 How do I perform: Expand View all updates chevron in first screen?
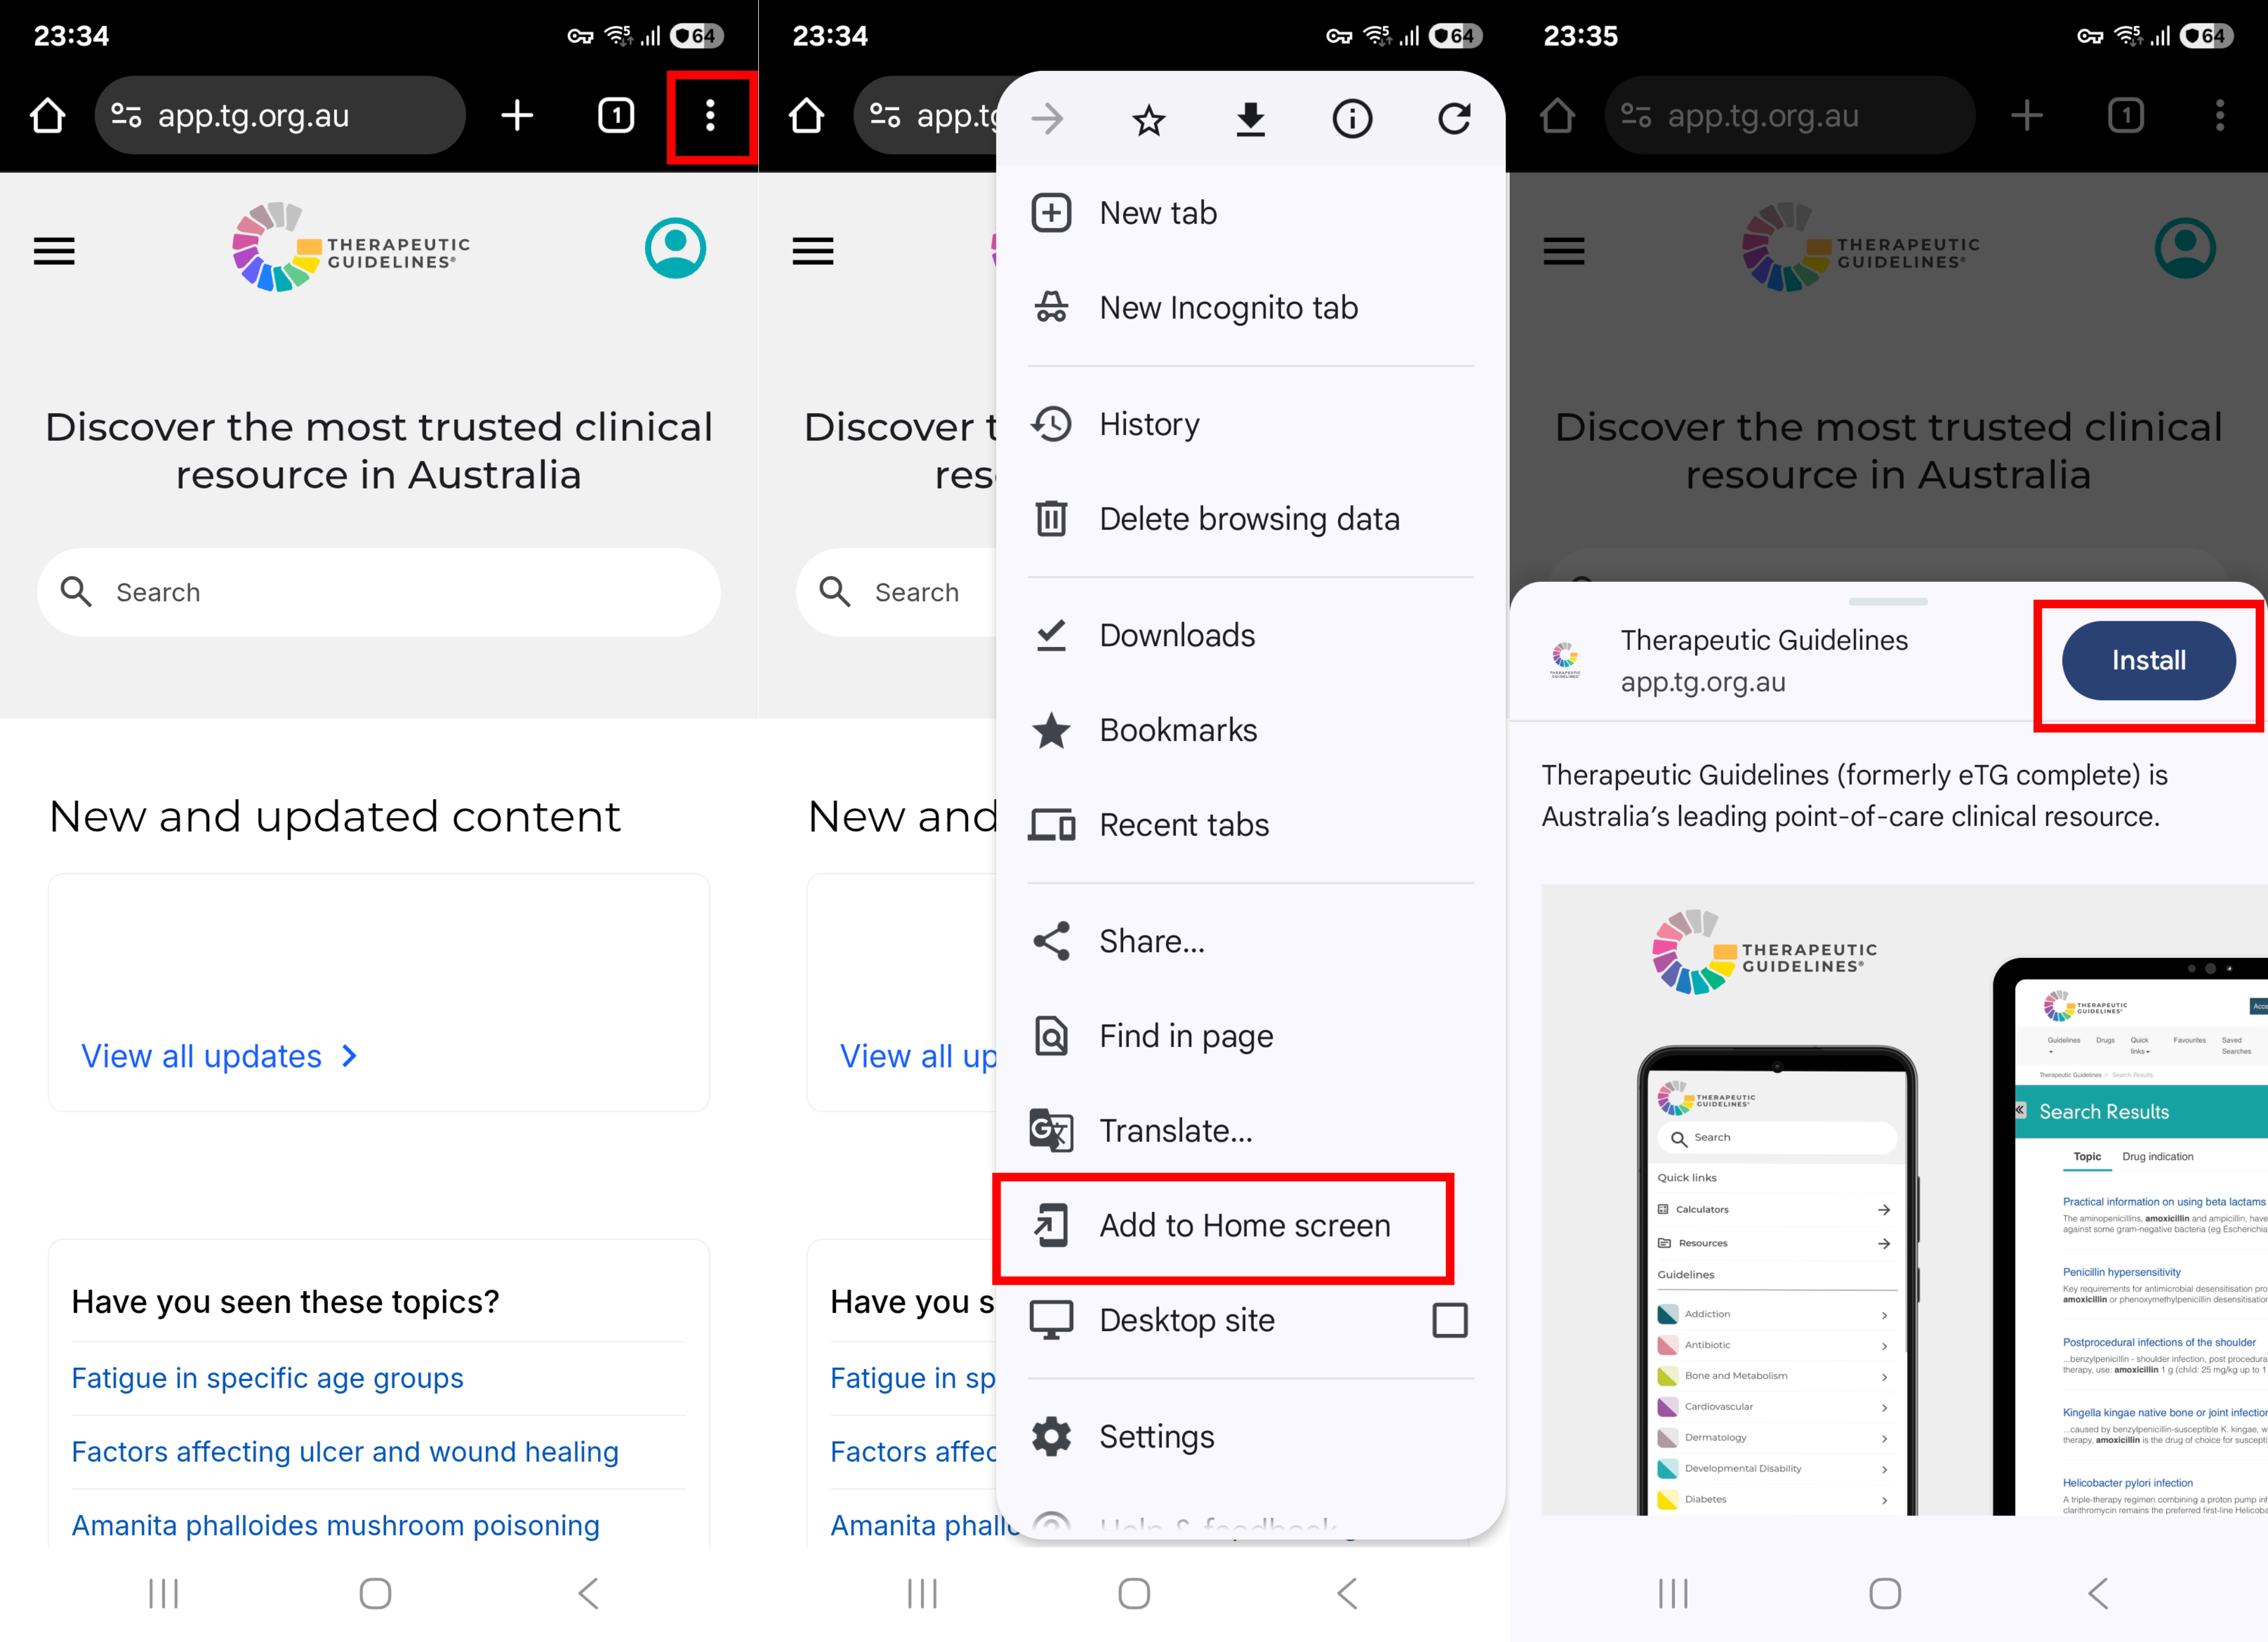coord(349,1056)
